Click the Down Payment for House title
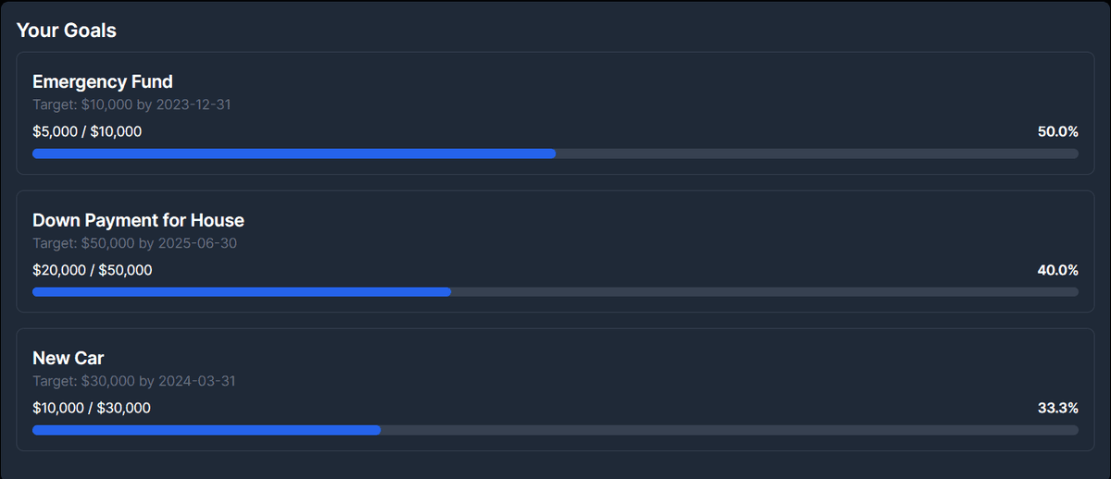This screenshot has width=1111, height=479. [138, 220]
